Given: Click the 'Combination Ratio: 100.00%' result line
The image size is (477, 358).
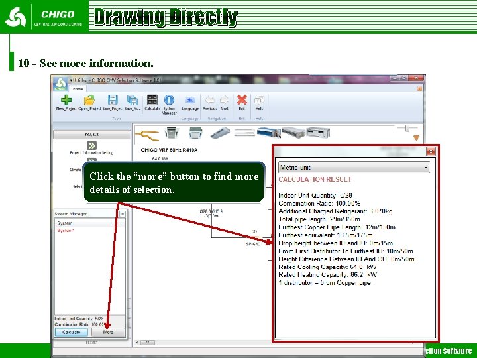Looking at the screenshot, I should pyautogui.click(x=319, y=203).
